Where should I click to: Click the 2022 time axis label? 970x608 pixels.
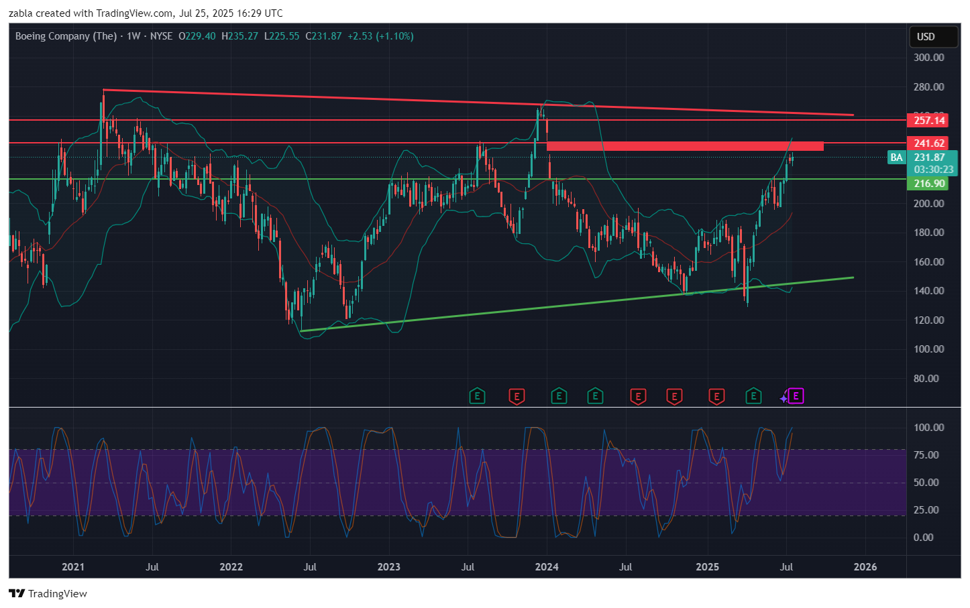click(231, 567)
